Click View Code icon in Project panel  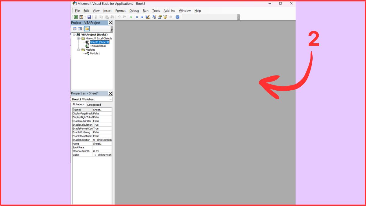point(75,29)
